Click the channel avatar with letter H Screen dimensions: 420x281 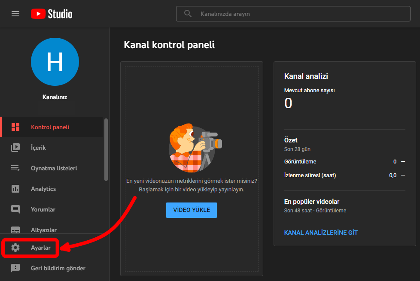[x=55, y=62]
